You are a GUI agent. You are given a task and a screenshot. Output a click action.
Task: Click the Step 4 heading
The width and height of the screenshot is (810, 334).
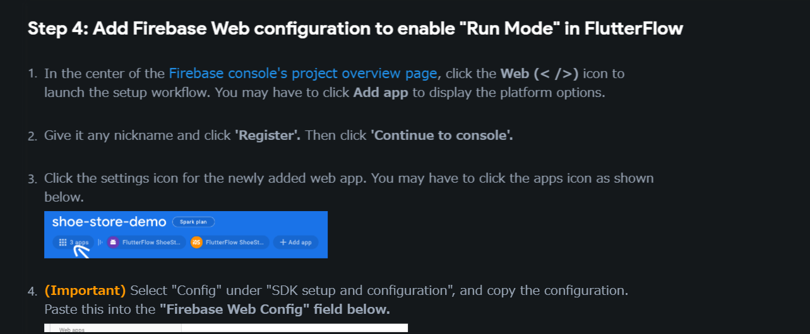click(355, 28)
